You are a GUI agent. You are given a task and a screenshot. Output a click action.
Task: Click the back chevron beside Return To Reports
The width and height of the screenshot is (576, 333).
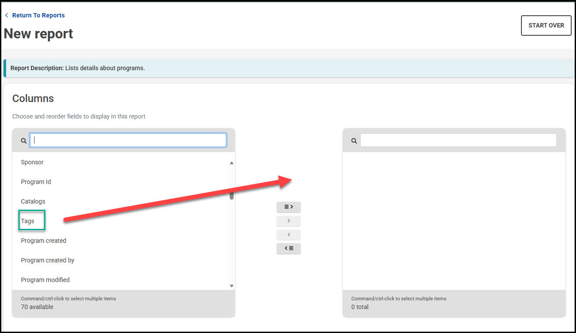(x=7, y=15)
